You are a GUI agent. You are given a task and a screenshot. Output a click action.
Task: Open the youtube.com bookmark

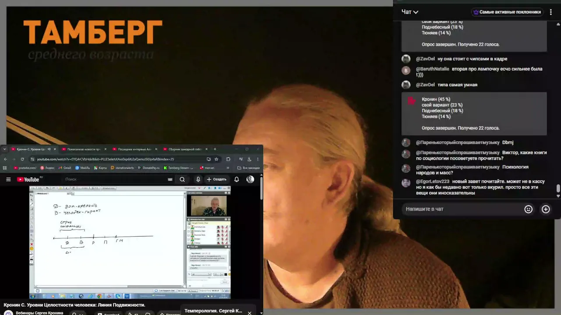[25, 168]
